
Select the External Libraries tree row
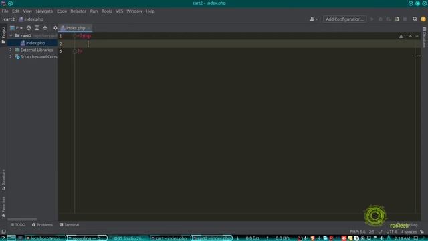coord(33,50)
